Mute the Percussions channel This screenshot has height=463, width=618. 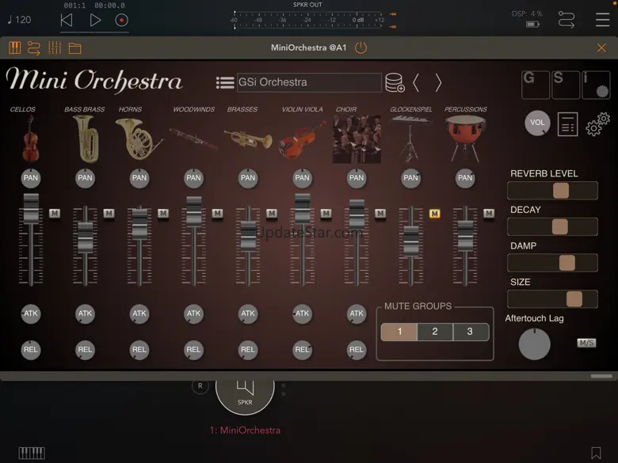pyautogui.click(x=489, y=213)
